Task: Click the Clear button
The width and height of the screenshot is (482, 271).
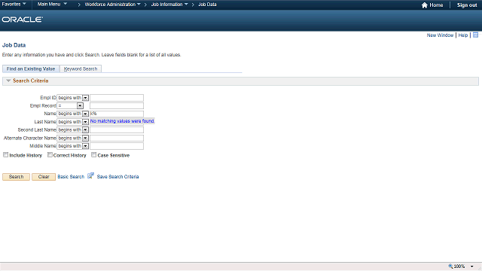Action: coord(44,177)
